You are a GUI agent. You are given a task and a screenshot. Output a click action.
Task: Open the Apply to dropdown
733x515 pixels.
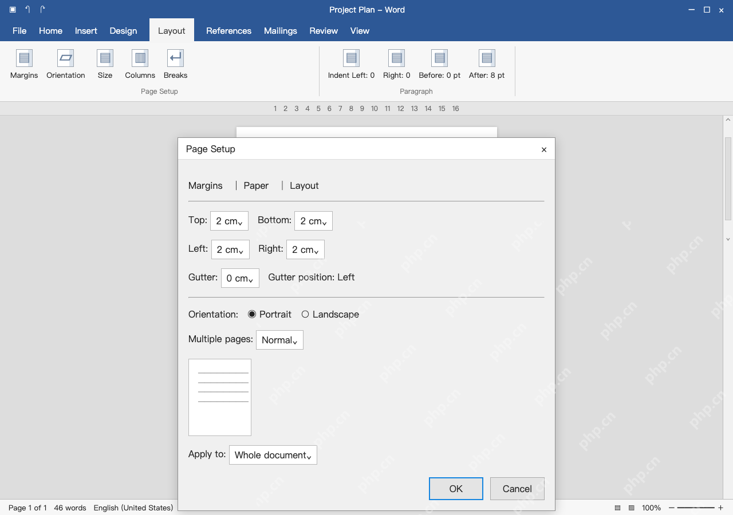coord(273,455)
